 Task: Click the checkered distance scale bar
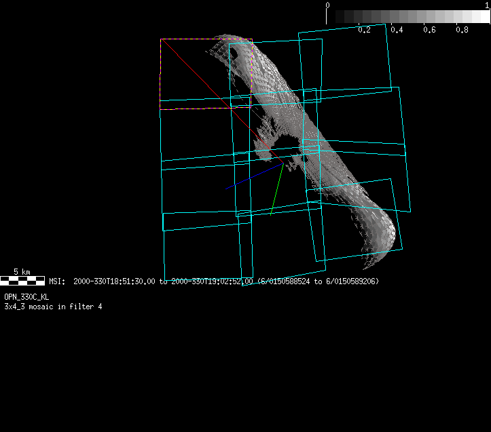pyautogui.click(x=22, y=280)
